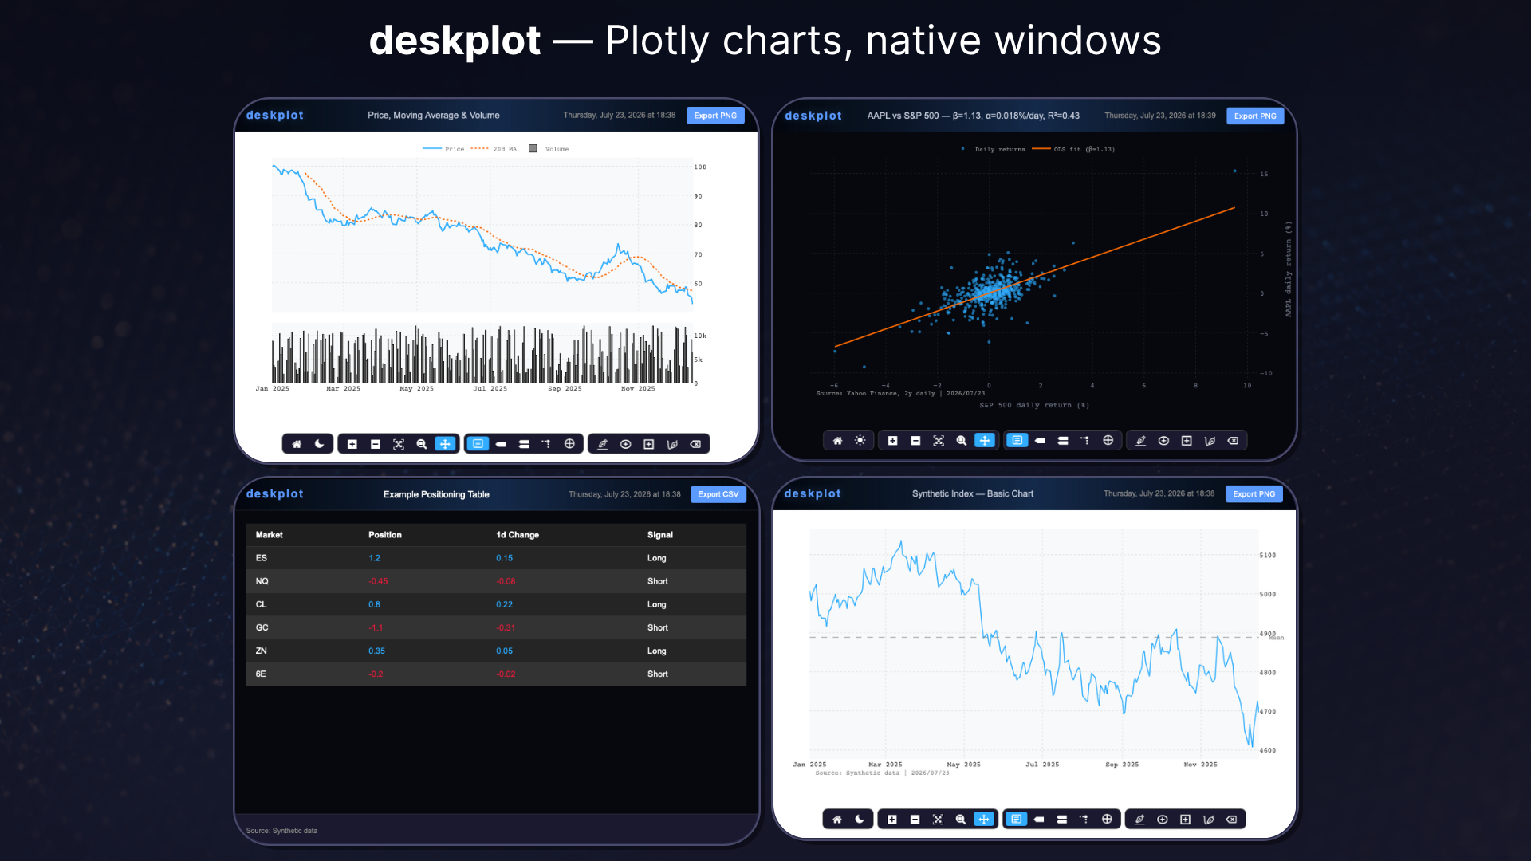1531x861 pixels.
Task: Click show-closest-data tag icon in AAPL vs S&P window
Action: (x=1040, y=441)
